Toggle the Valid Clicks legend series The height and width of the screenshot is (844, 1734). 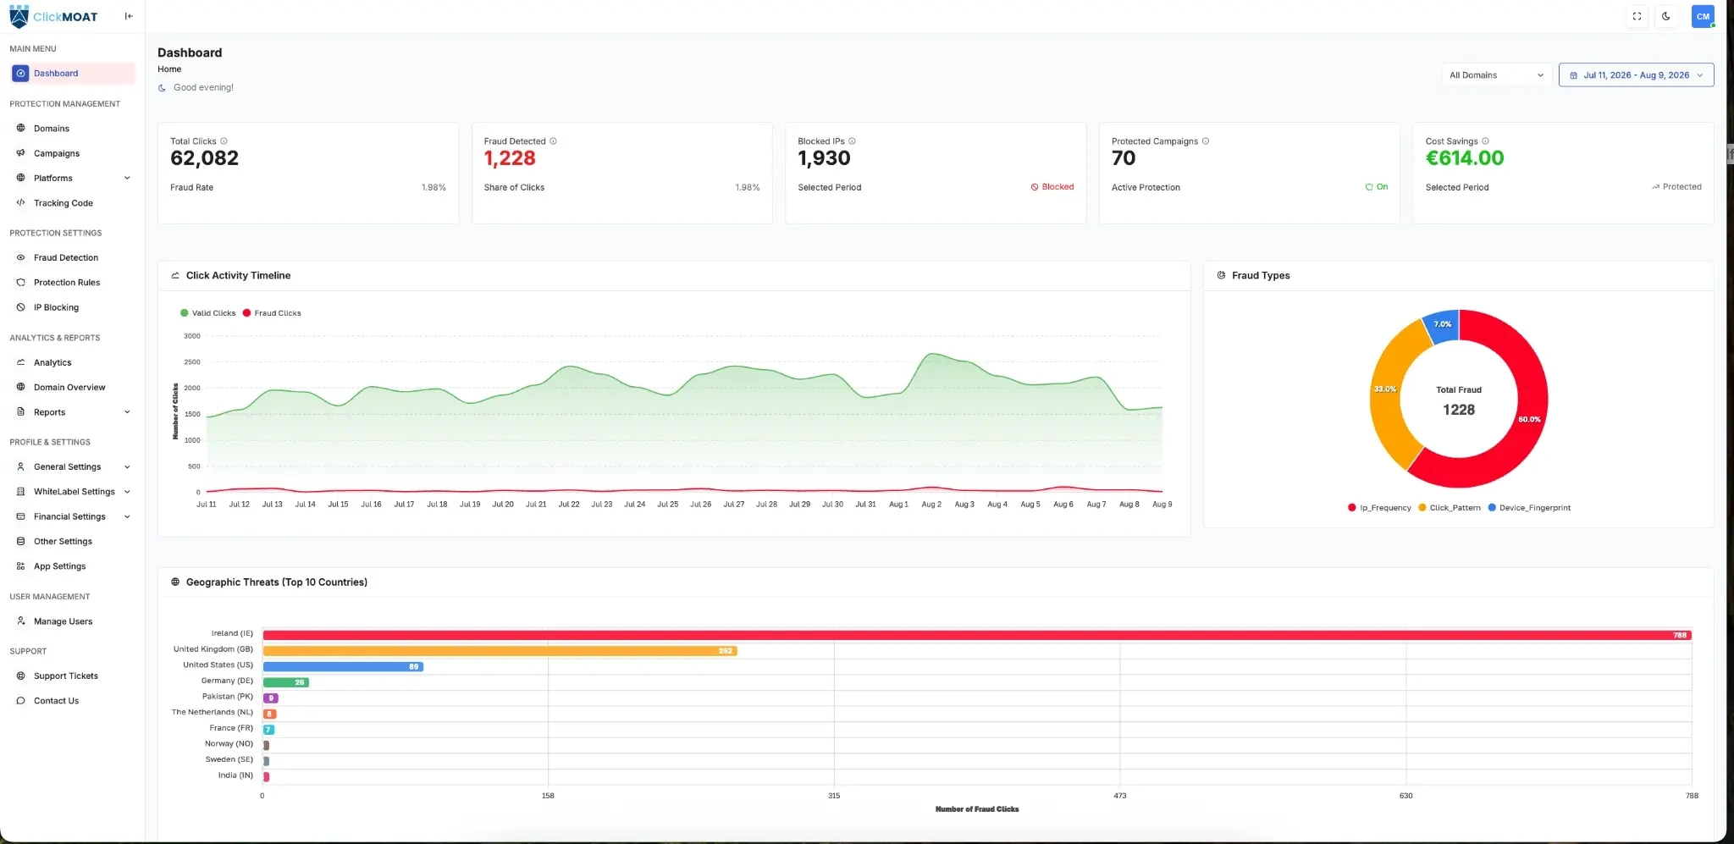207,313
